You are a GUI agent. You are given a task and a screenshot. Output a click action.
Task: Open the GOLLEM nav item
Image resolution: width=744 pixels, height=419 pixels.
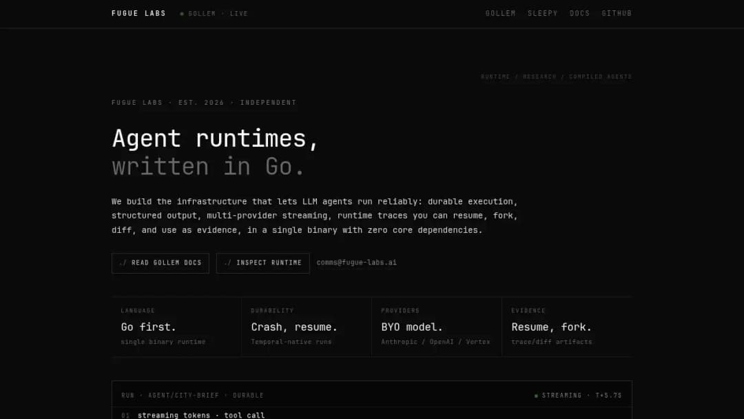point(500,13)
